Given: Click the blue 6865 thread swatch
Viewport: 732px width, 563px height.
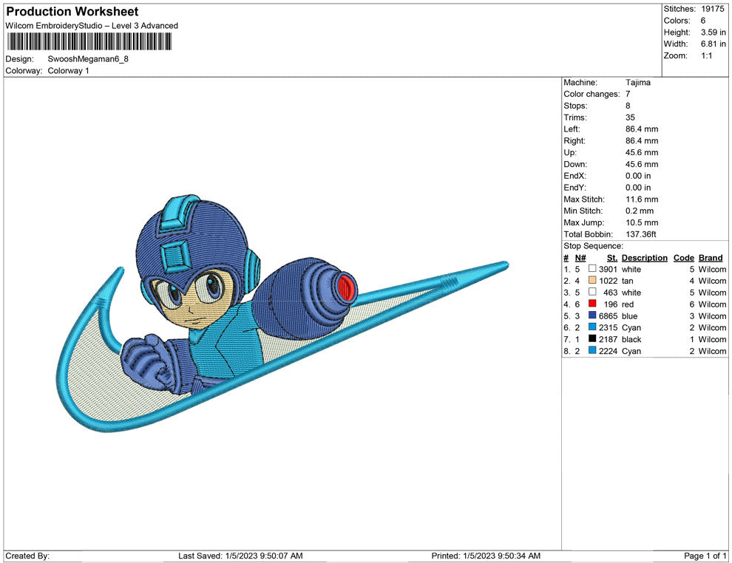Looking at the screenshot, I should [592, 316].
